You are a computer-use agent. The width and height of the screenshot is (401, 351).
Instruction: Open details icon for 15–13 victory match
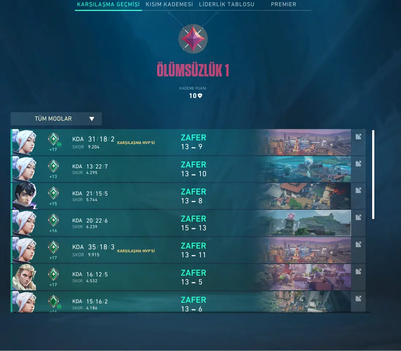tap(358, 217)
